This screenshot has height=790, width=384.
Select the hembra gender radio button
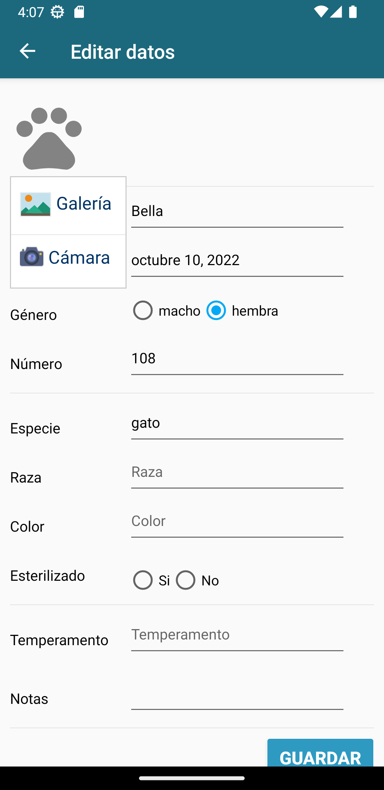pyautogui.click(x=216, y=310)
